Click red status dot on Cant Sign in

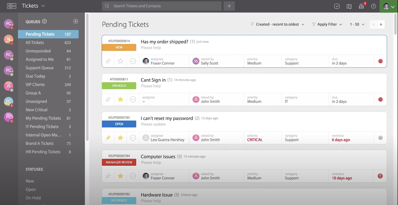pyautogui.click(x=380, y=100)
